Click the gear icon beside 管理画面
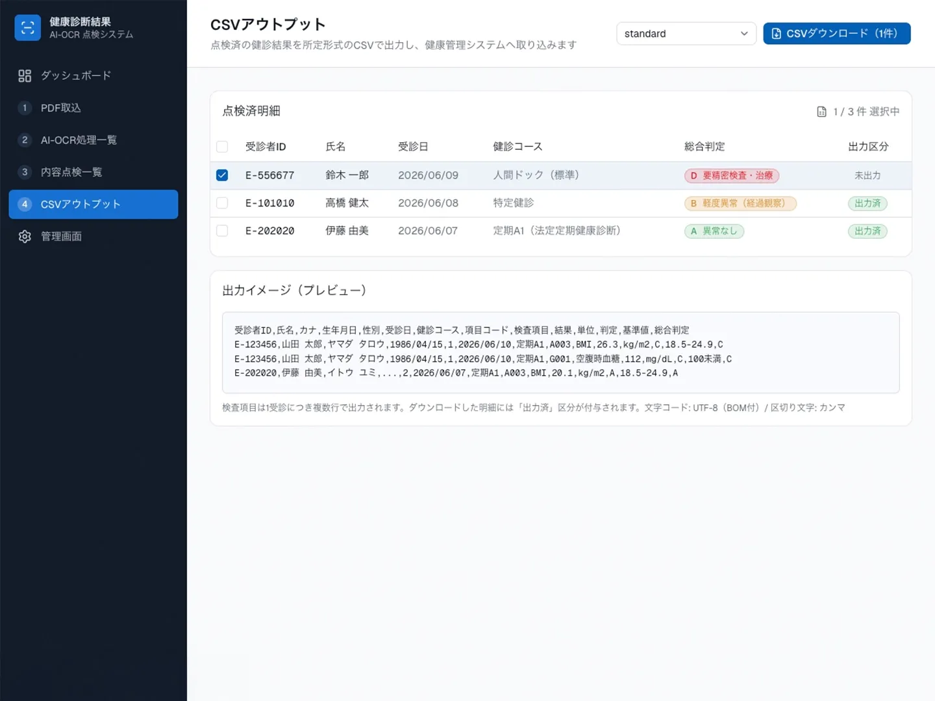Screen dimensions: 935x701 pyautogui.click(x=25, y=236)
